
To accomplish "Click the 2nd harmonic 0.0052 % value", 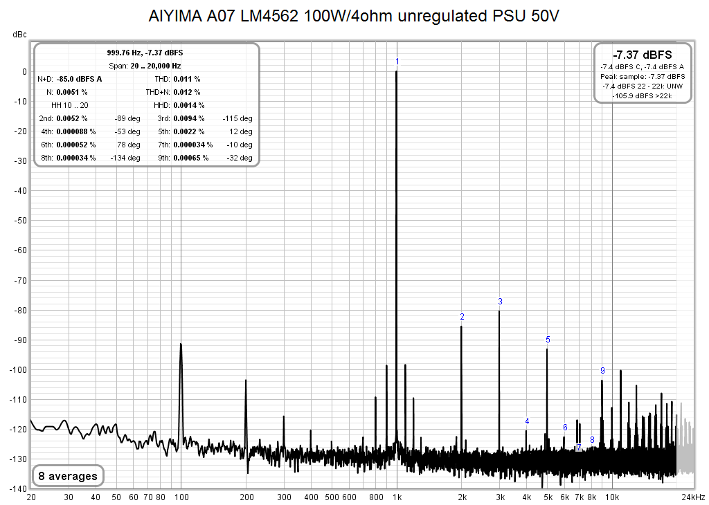I will coord(72,118).
